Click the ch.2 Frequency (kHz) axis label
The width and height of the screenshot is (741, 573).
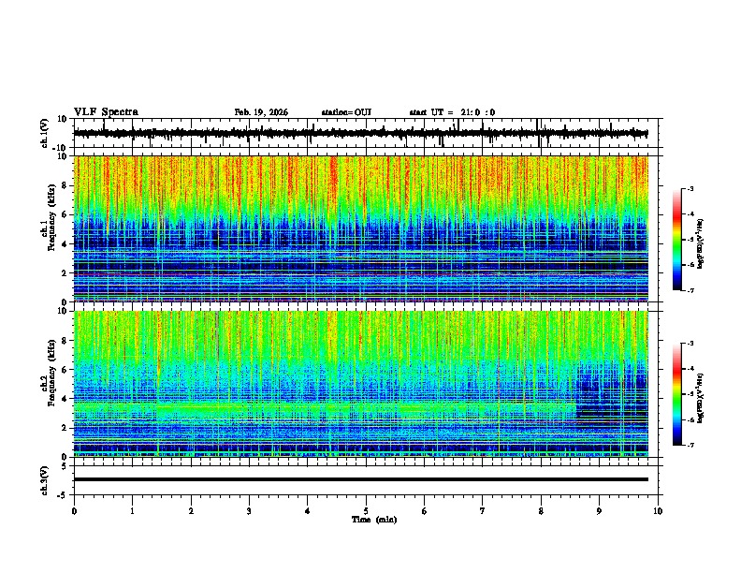click(x=48, y=373)
